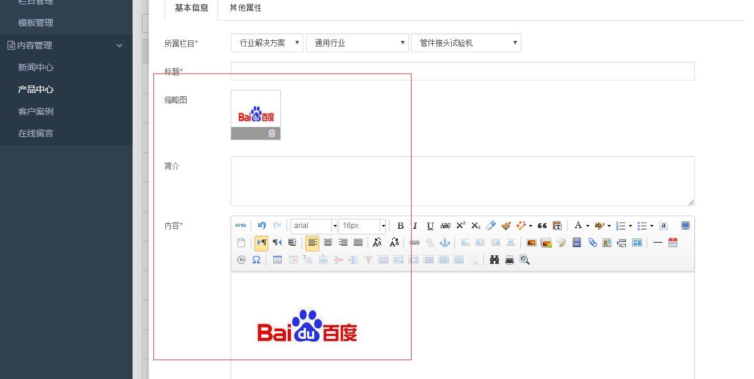Switch to the 基本信息 tab

point(192,8)
